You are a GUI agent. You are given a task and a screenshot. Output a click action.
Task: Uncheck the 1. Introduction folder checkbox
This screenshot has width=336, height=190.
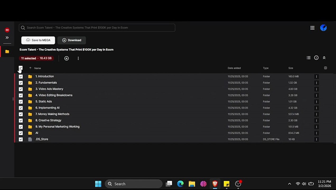click(21, 77)
